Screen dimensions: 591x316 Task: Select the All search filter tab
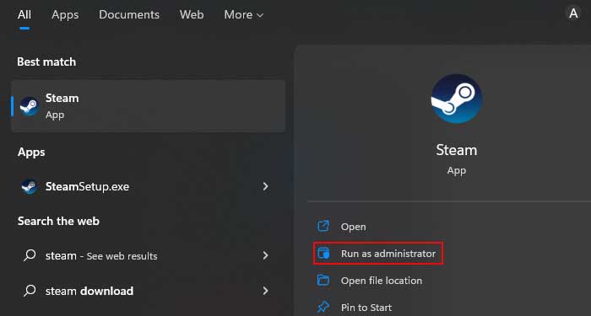point(24,14)
